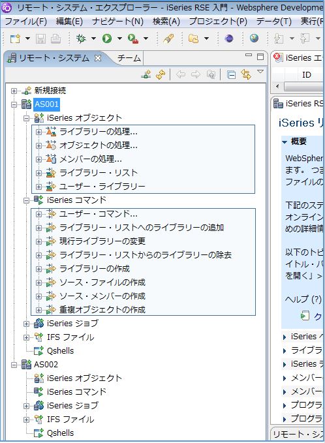Open the Debug dropdown arrow

coord(93,38)
